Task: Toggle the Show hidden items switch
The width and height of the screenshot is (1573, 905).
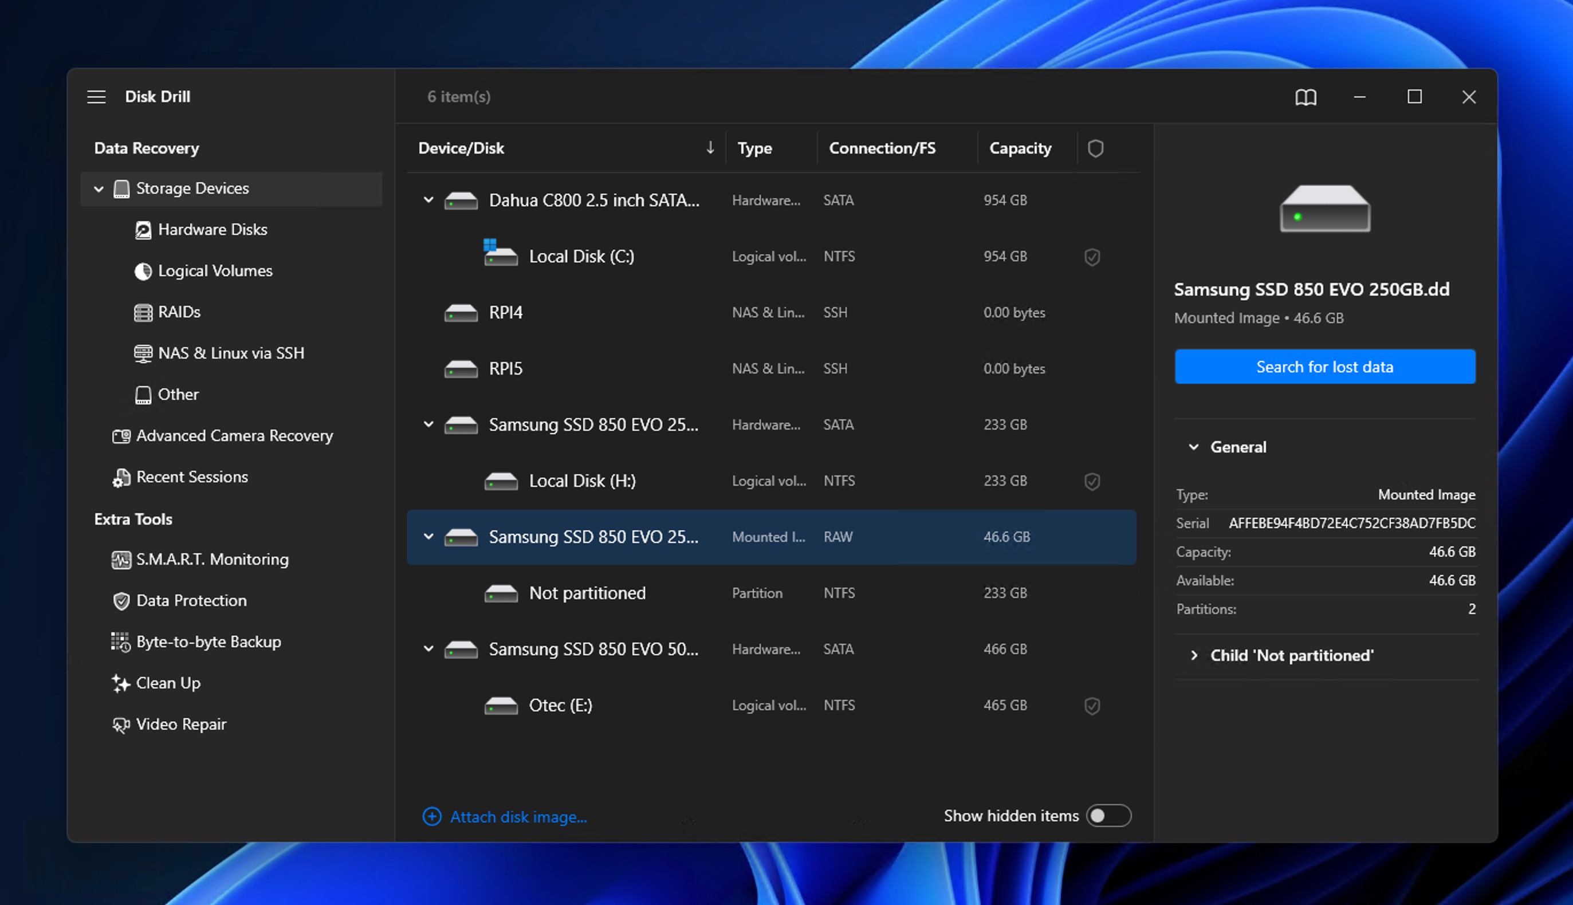Action: click(1109, 816)
